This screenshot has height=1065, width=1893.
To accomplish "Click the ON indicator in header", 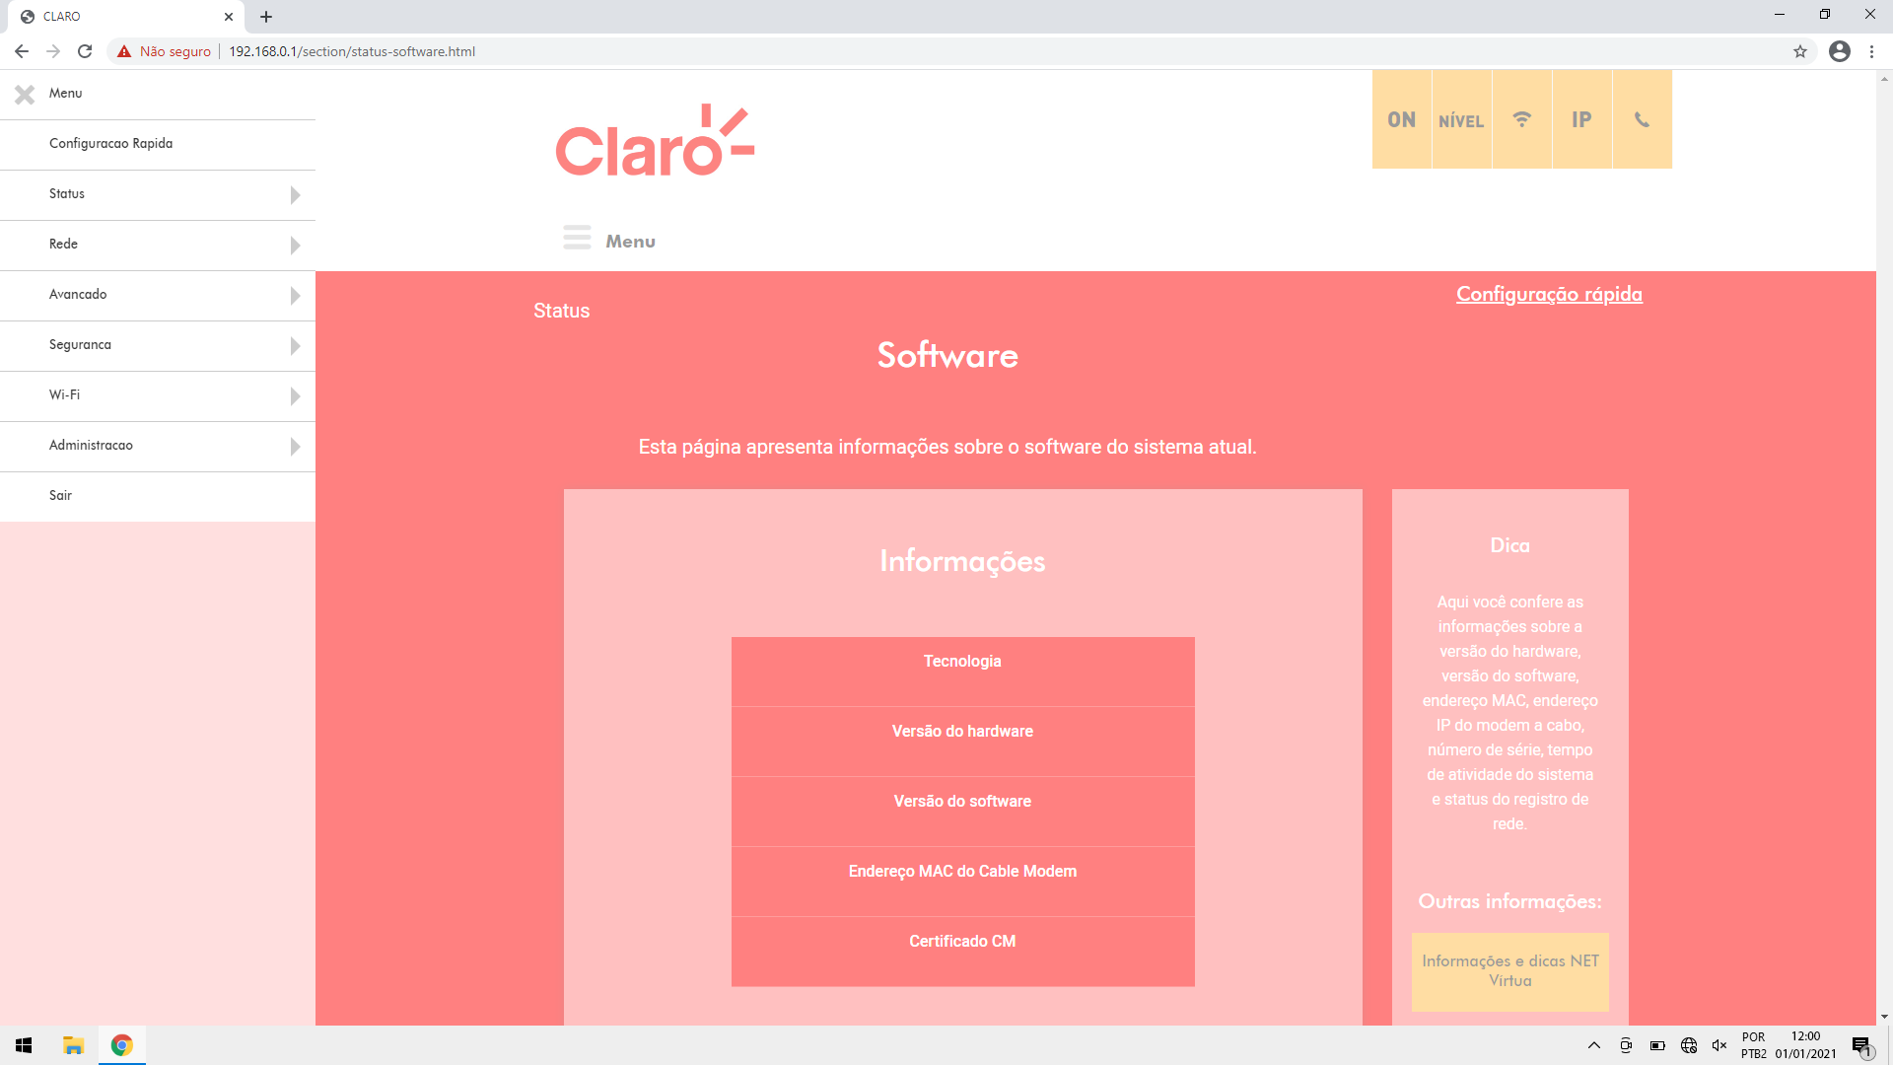I will 1402,118.
